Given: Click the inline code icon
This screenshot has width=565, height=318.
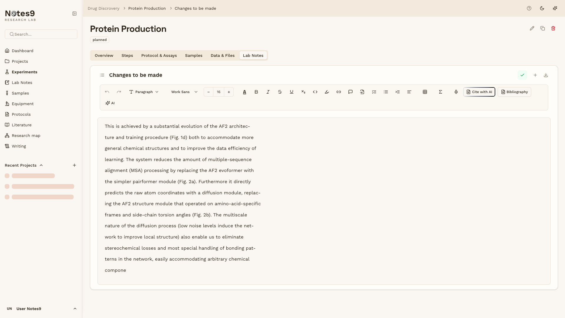Looking at the screenshot, I should tap(315, 92).
